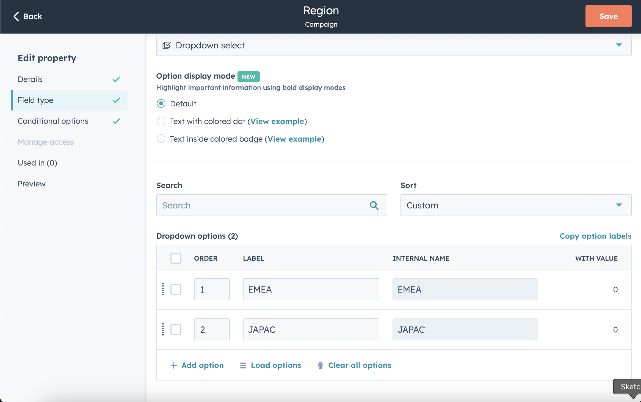Tick the EMEA option checkbox

pyautogui.click(x=176, y=289)
